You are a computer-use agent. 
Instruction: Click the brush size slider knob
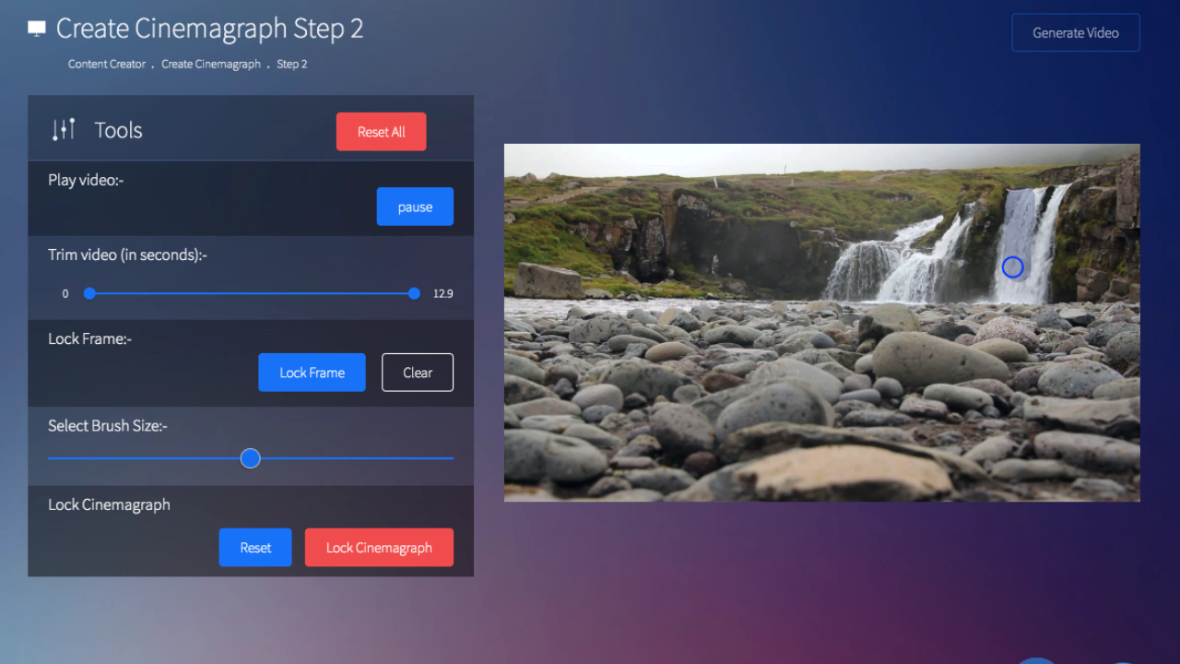click(x=251, y=458)
